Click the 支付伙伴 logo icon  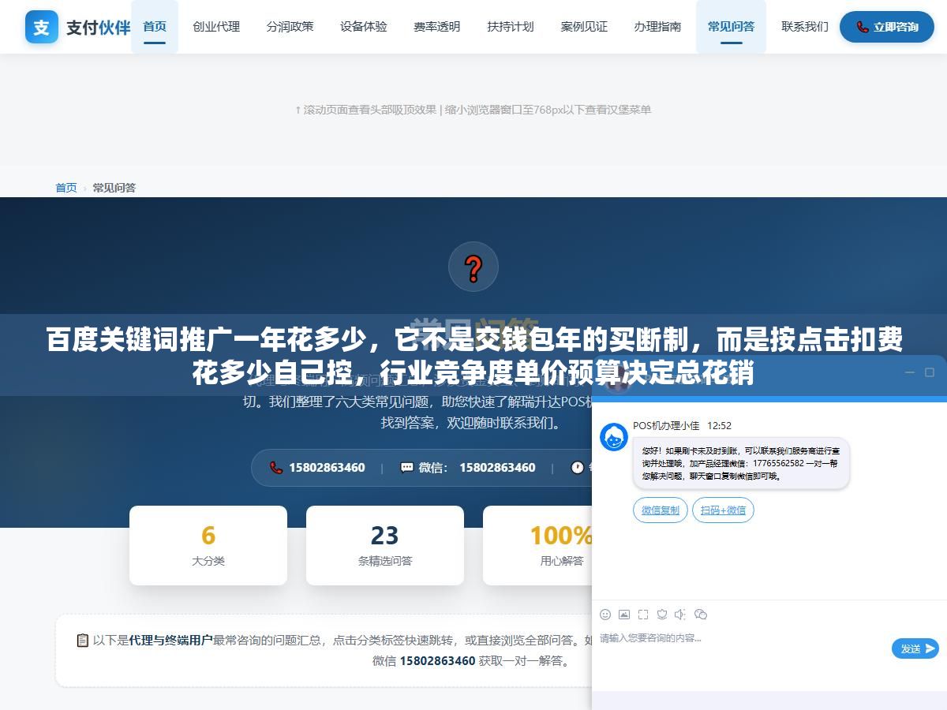tap(41, 27)
